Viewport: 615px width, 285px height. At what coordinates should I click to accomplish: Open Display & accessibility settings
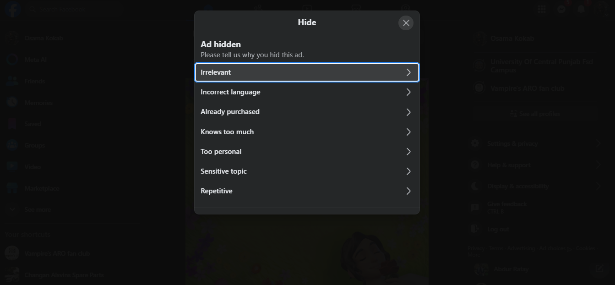coord(517,186)
